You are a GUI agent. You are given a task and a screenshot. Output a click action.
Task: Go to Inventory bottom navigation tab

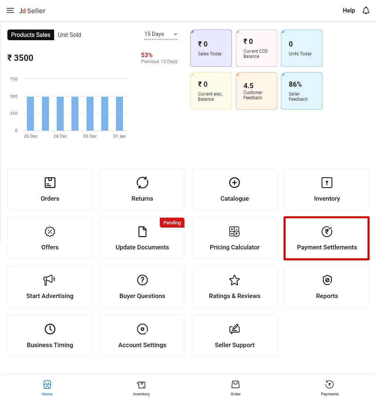tap(141, 388)
